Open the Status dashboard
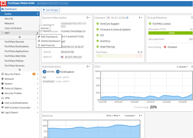193x138 pixels. pos(20,14)
